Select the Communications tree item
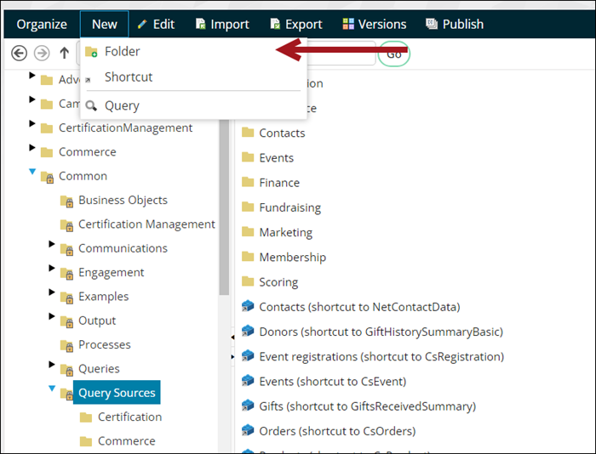Screen dimensions: 596x454 (x=123, y=248)
